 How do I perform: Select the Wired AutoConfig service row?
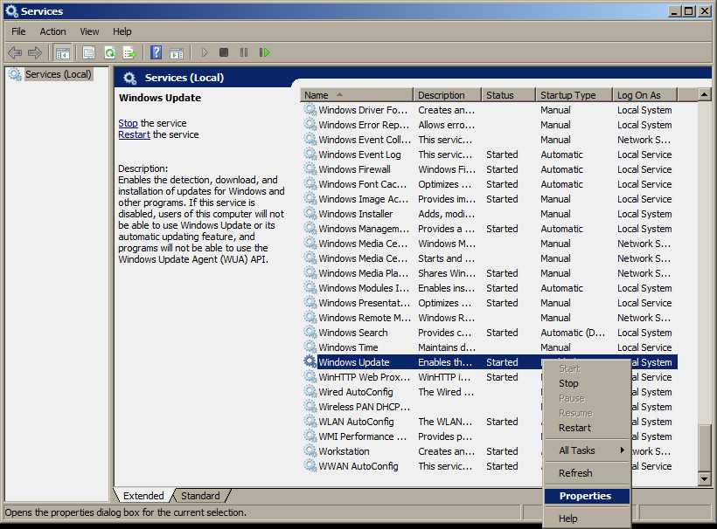[x=490, y=392]
